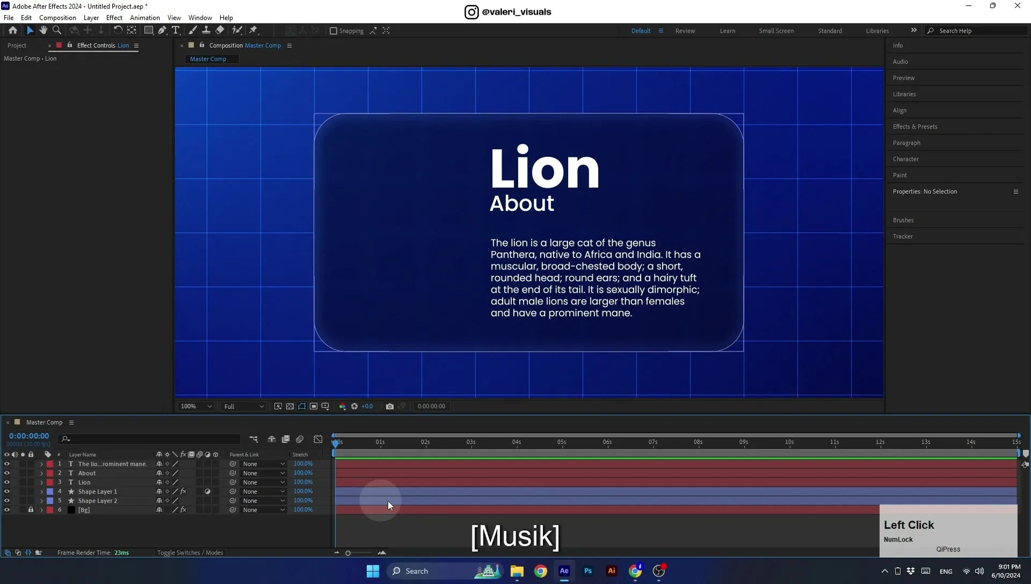This screenshot has width=1031, height=584.
Task: Open the Character panel
Action: (906, 159)
